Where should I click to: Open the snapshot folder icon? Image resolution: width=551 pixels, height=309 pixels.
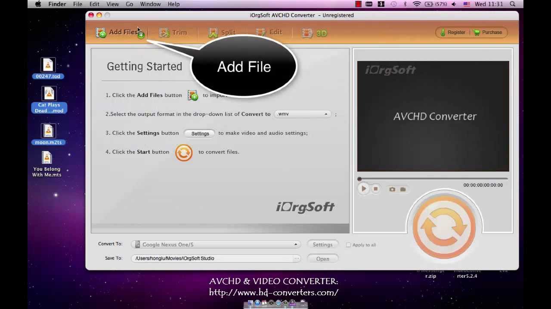(403, 189)
